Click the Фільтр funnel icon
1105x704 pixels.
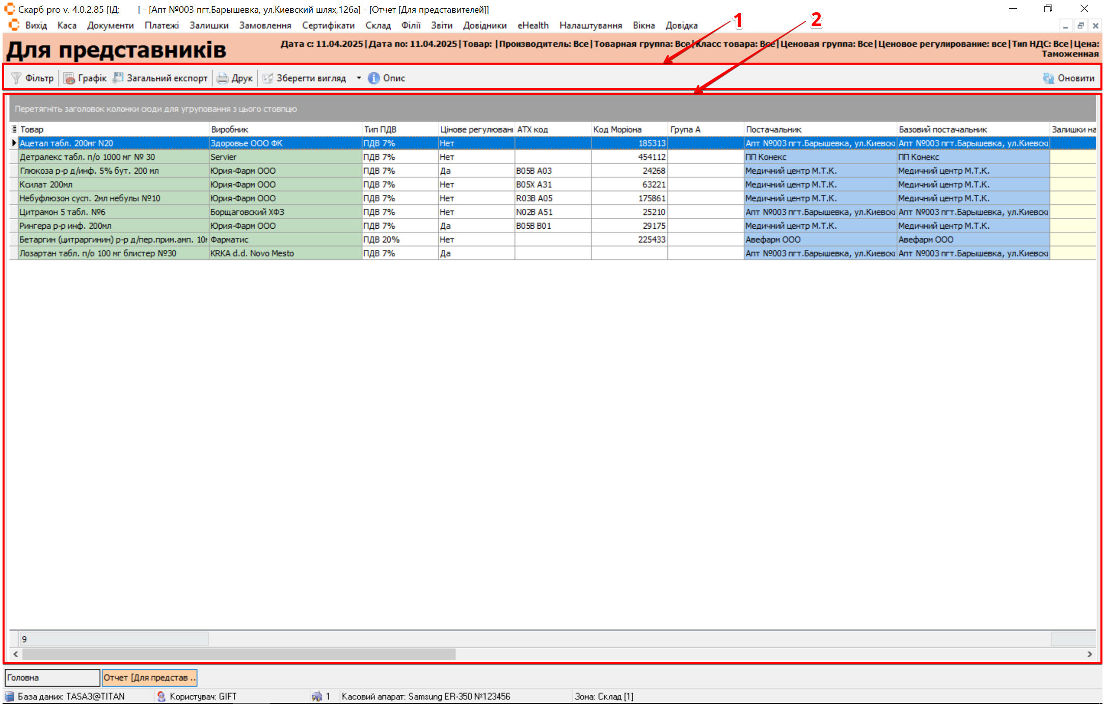click(16, 78)
